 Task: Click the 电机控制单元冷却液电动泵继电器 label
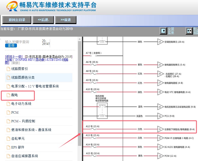coord(102,98)
